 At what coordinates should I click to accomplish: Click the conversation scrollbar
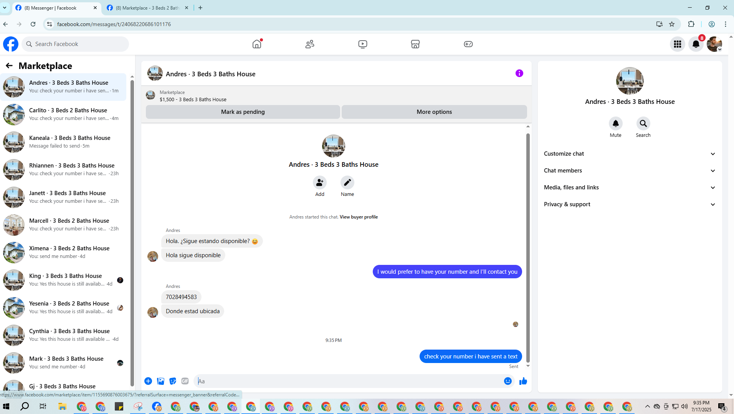[528, 247]
